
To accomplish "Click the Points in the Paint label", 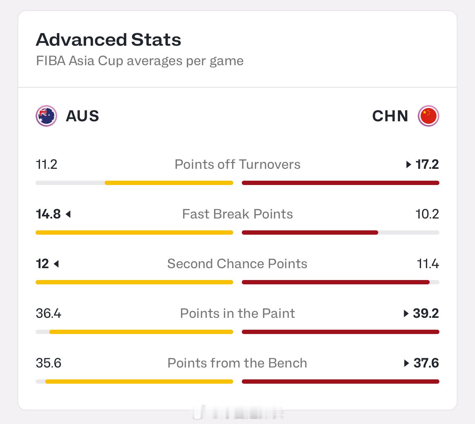I will pyautogui.click(x=237, y=314).
